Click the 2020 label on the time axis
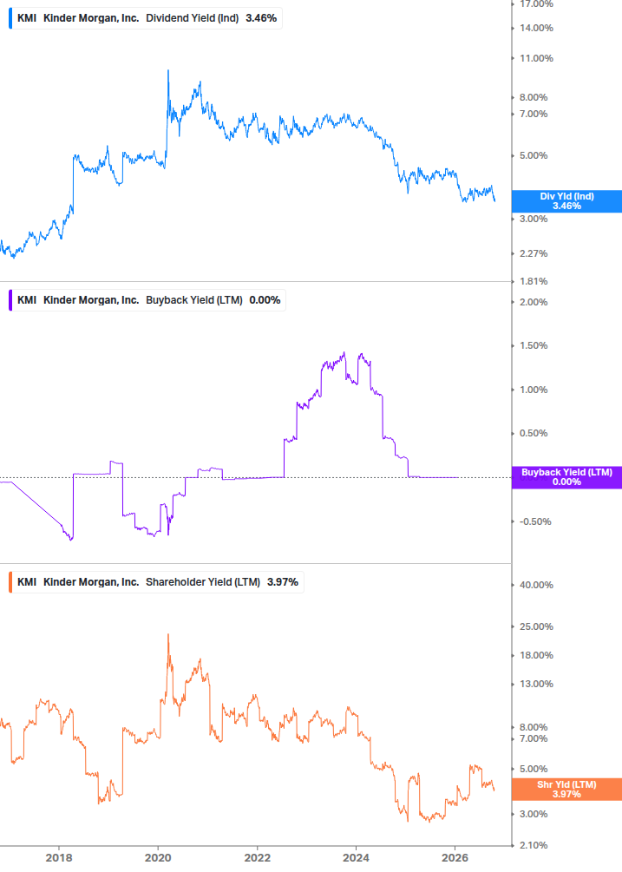Viewport: 622px width, 872px height. pos(158,858)
